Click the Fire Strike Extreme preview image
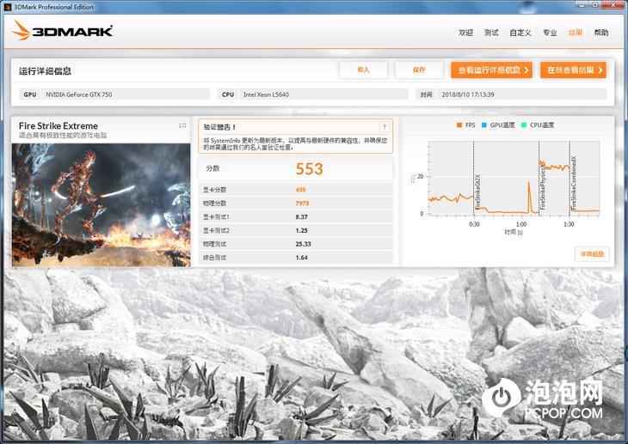The height and width of the screenshot is (444, 628). pyautogui.click(x=101, y=204)
